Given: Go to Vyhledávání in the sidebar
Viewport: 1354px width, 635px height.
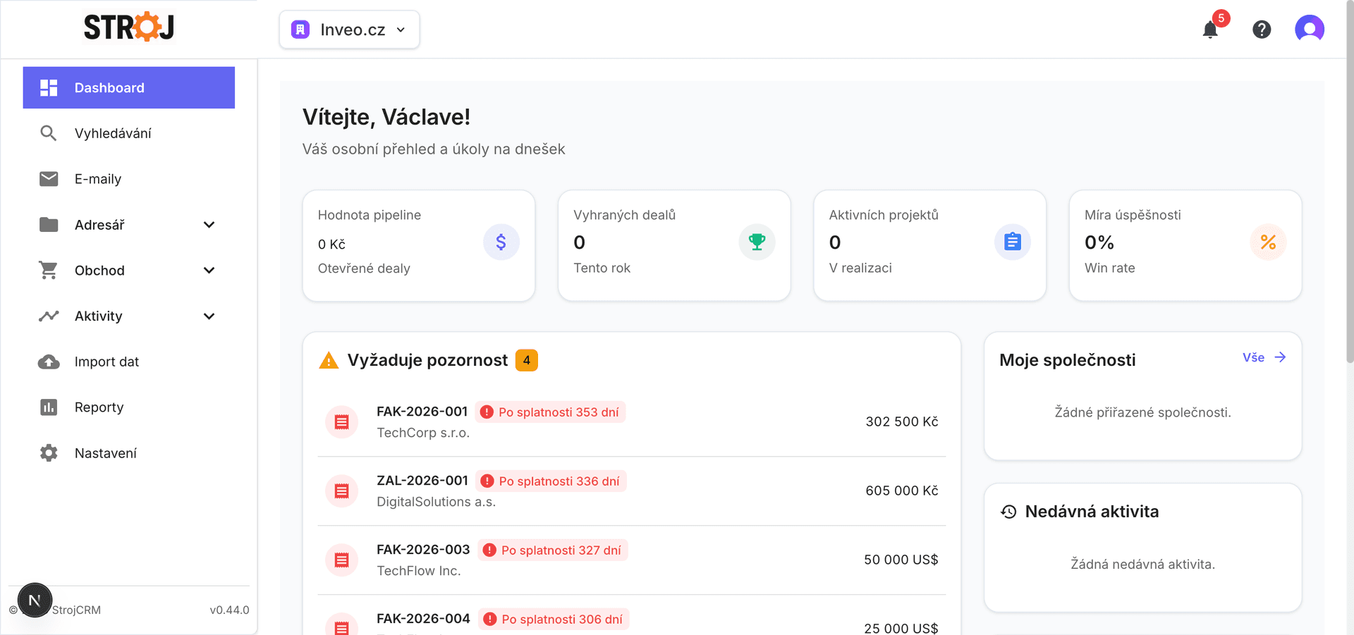Looking at the screenshot, I should pyautogui.click(x=113, y=133).
